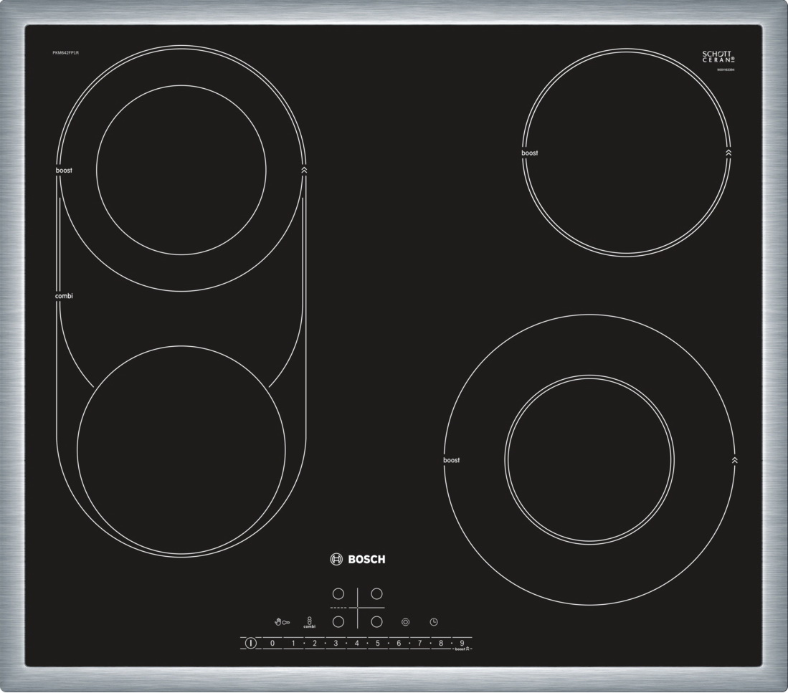
Task: Select the top-left cooking zone circle
Action: coord(338,594)
